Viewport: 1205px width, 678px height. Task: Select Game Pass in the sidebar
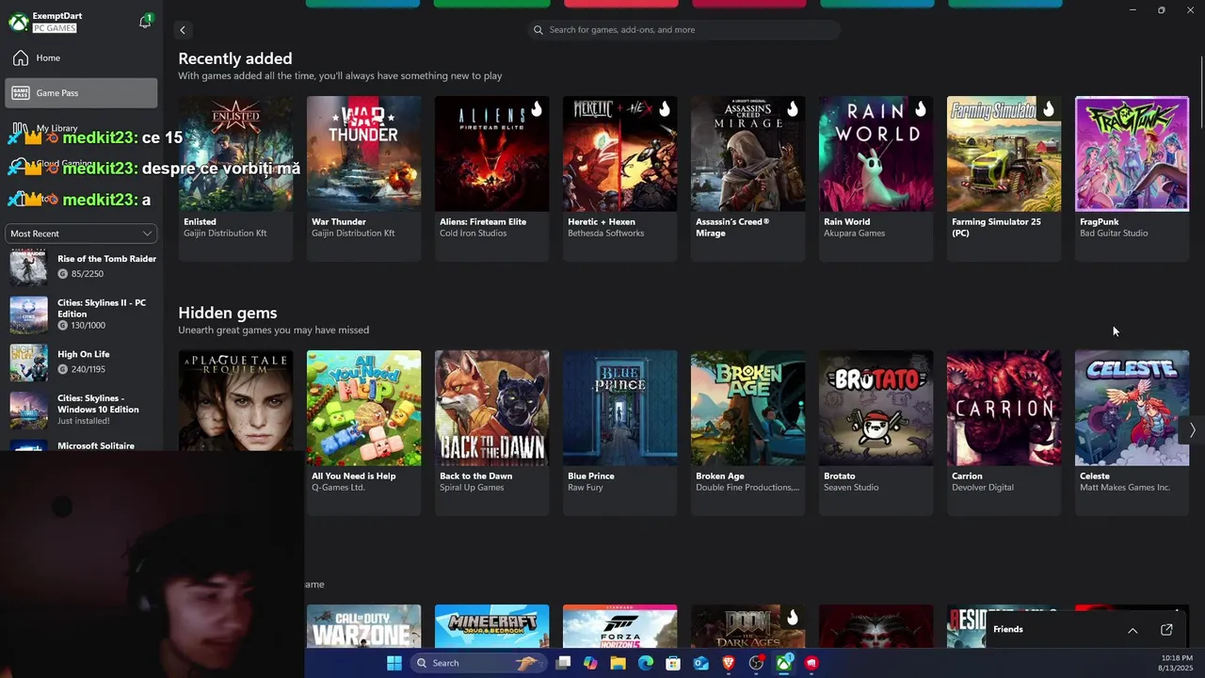point(81,93)
